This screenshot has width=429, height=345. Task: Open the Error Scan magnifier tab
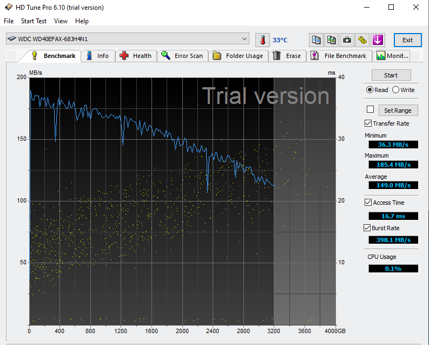click(x=182, y=56)
